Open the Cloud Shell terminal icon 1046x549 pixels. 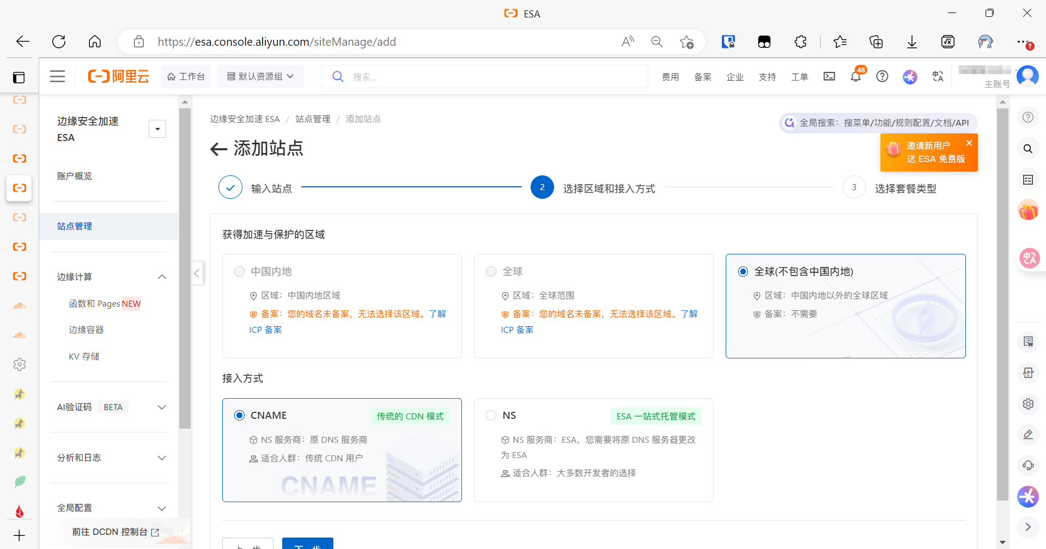829,77
